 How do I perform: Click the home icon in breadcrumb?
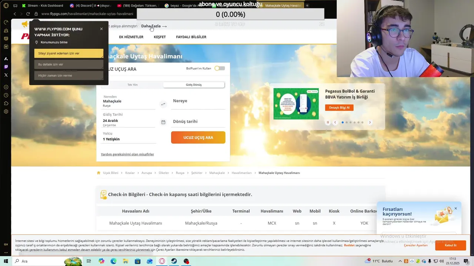pyautogui.click(x=99, y=173)
